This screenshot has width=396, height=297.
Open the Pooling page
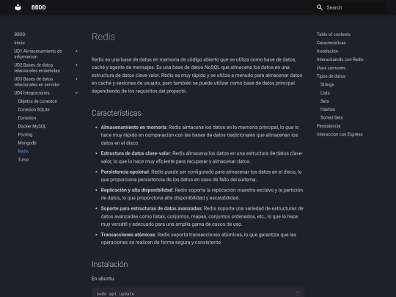click(25, 134)
